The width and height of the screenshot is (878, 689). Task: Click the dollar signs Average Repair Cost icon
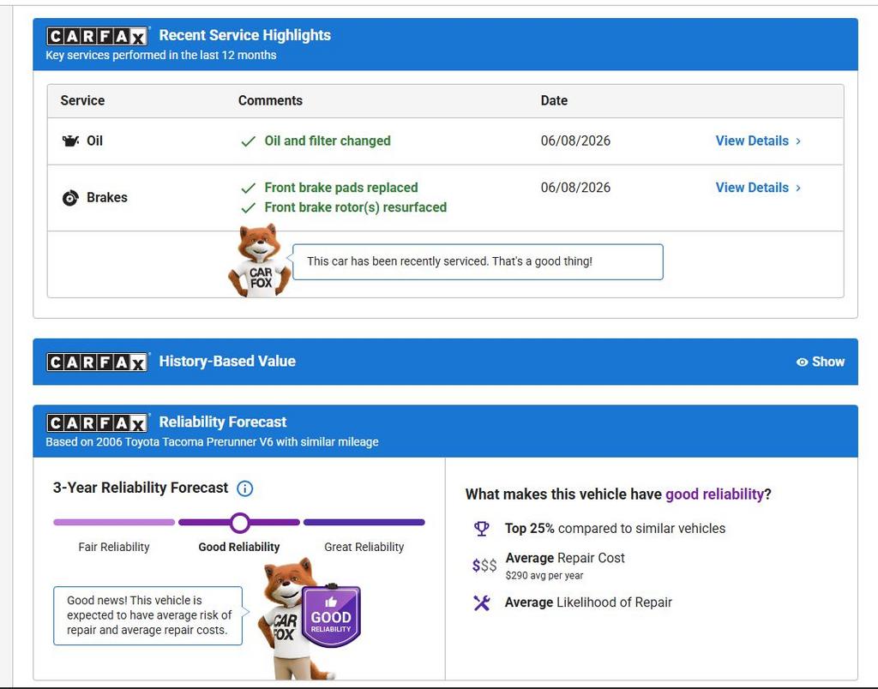[x=484, y=566]
